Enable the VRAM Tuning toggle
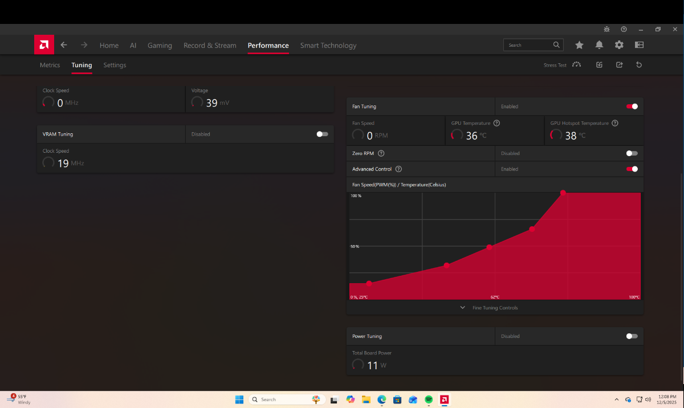Image resolution: width=684 pixels, height=408 pixels. pyautogui.click(x=322, y=134)
